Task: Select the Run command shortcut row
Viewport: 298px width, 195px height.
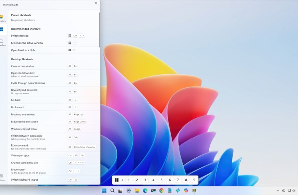Action: 54,147
